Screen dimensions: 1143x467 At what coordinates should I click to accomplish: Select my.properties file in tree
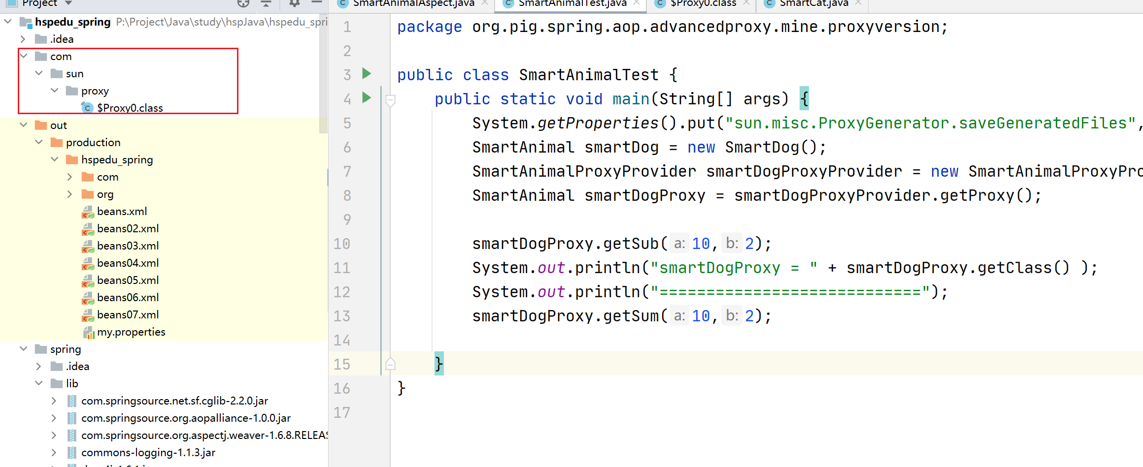click(131, 332)
